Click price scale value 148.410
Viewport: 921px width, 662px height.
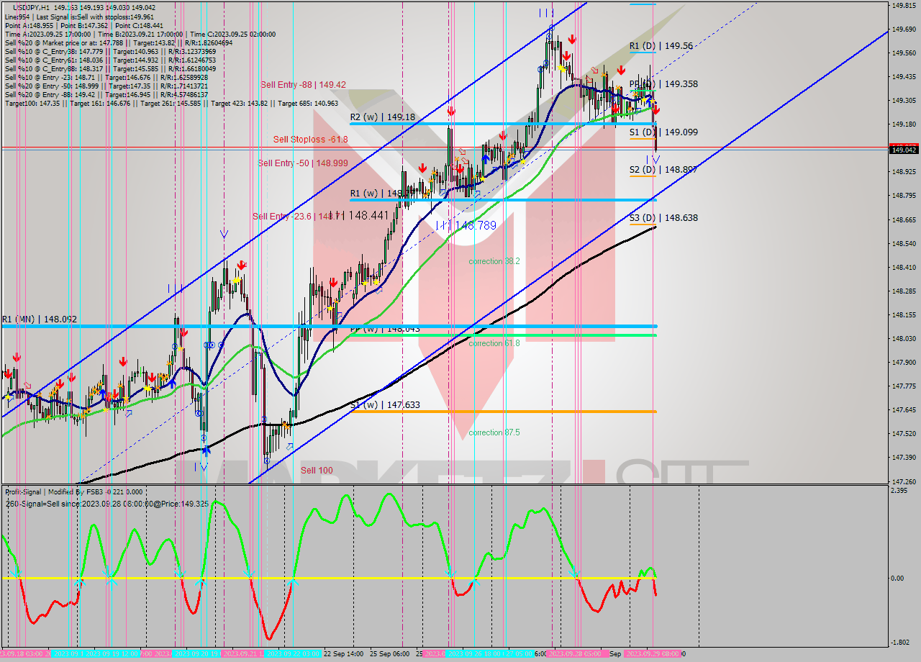(x=903, y=267)
